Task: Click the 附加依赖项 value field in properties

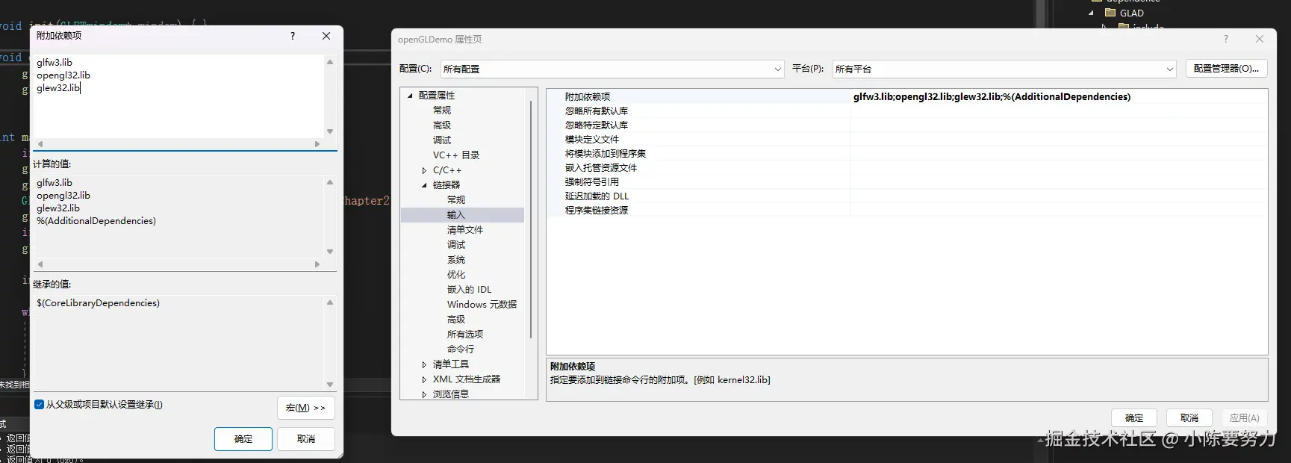Action: pos(1058,96)
